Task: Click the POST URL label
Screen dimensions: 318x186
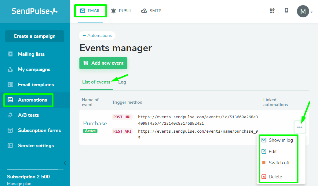Action: tap(122, 117)
